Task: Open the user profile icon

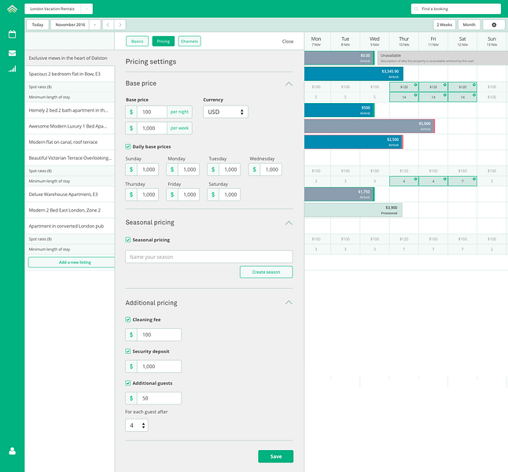Action: point(12,451)
